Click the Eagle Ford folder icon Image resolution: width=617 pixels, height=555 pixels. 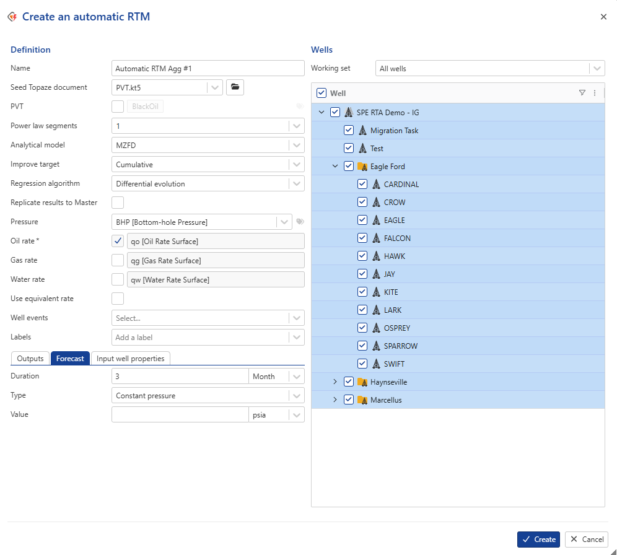click(362, 167)
